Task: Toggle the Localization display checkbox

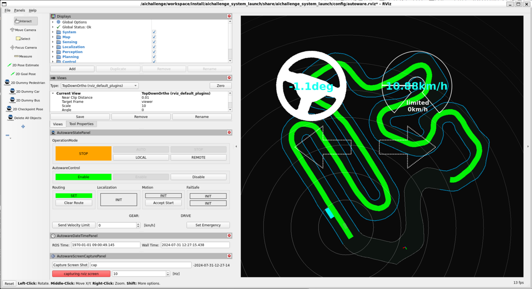Action: click(154, 47)
